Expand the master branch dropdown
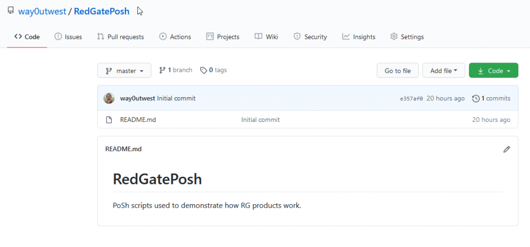The height and width of the screenshot is (247, 530). (124, 71)
